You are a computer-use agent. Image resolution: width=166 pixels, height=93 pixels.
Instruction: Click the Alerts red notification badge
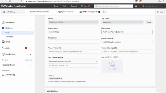(26, 48)
